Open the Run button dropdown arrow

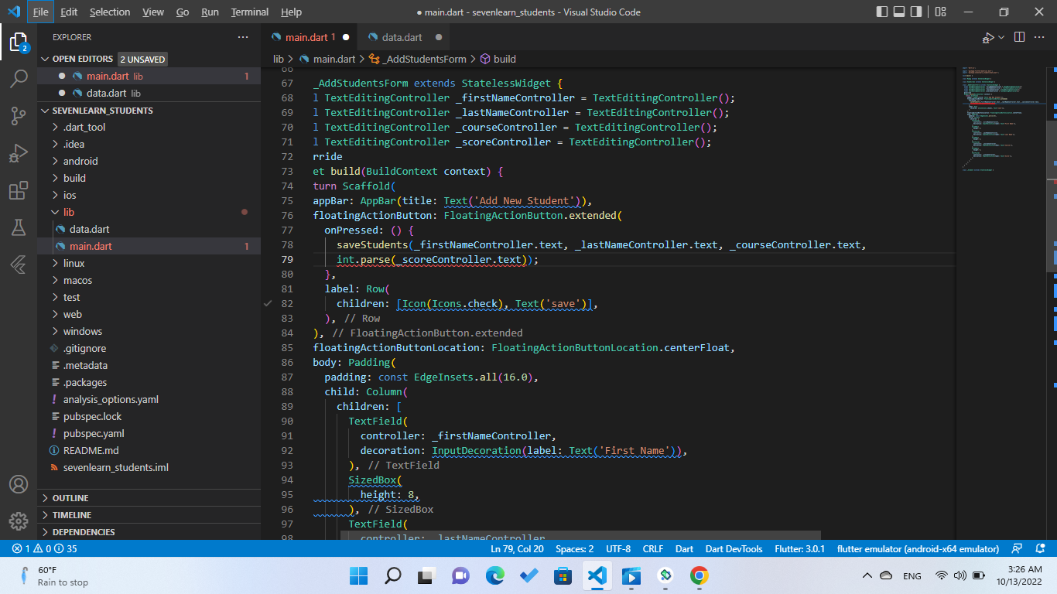(1001, 37)
